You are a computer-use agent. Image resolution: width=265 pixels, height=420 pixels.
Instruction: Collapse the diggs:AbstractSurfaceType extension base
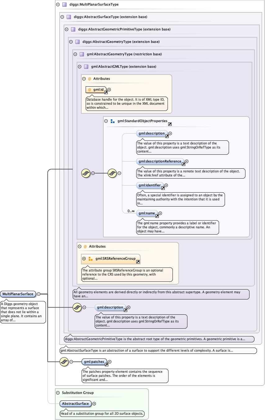point(62,17)
